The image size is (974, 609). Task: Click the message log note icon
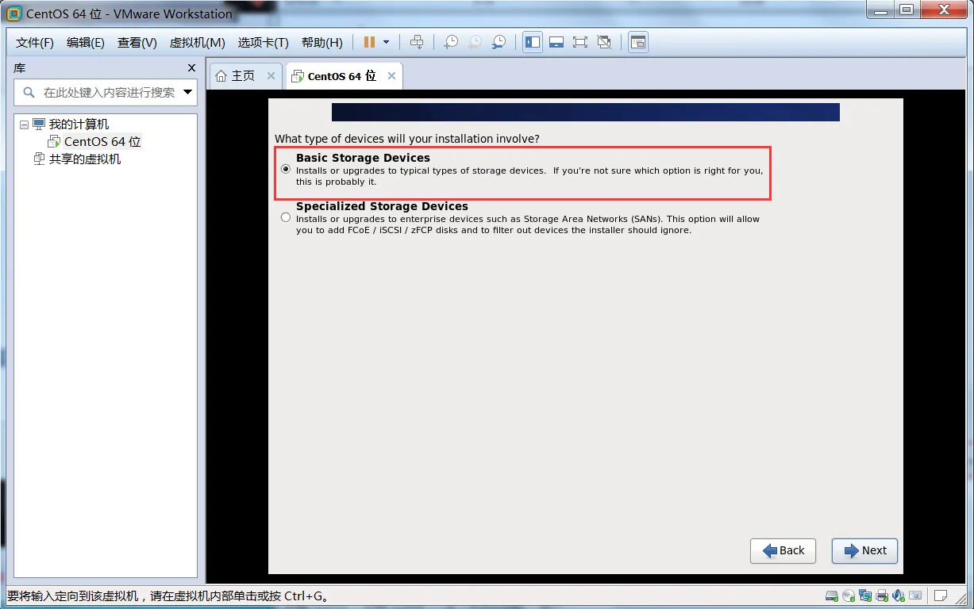[x=941, y=596]
